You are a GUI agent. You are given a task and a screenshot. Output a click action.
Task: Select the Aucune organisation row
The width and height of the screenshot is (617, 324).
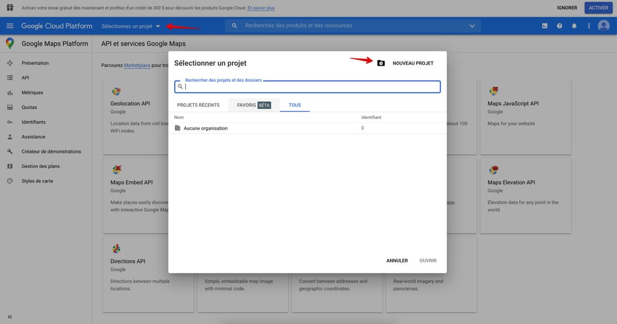[x=307, y=128]
